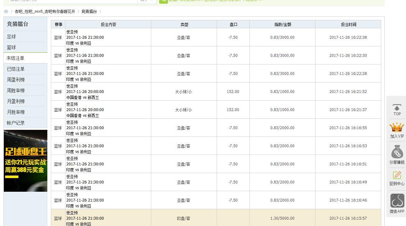406x226 pixels.
Task: Click the 投注时间 column header
Action: [348, 24]
